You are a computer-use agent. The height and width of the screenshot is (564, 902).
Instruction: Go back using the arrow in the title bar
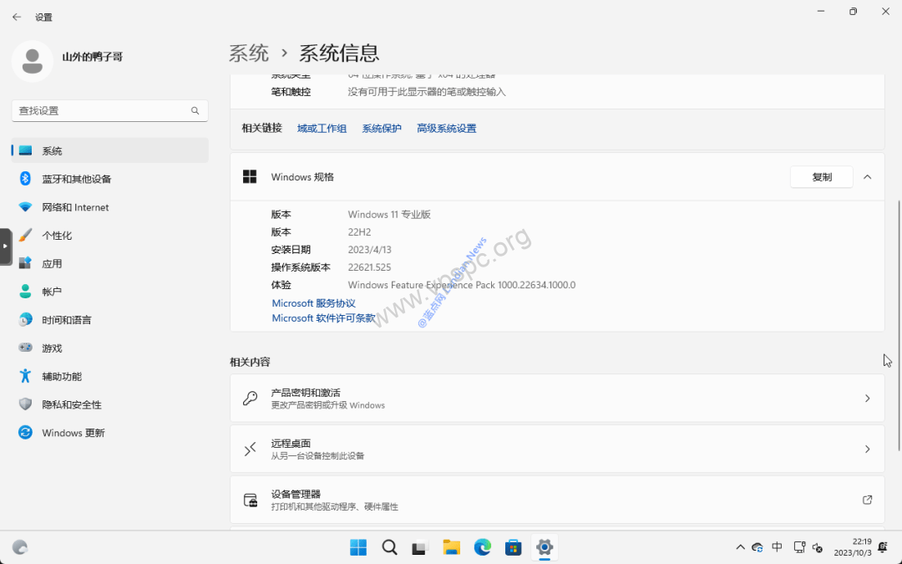(17, 18)
